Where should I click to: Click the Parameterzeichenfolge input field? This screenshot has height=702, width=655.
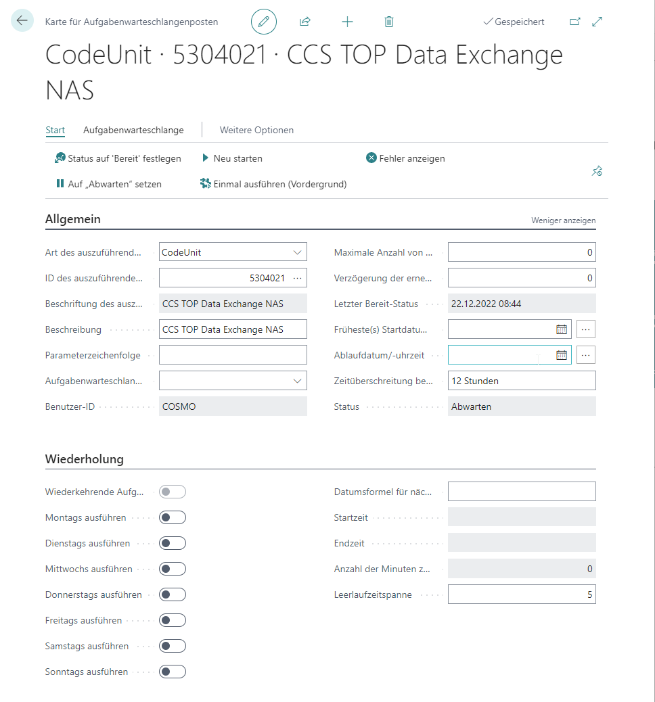click(x=233, y=355)
